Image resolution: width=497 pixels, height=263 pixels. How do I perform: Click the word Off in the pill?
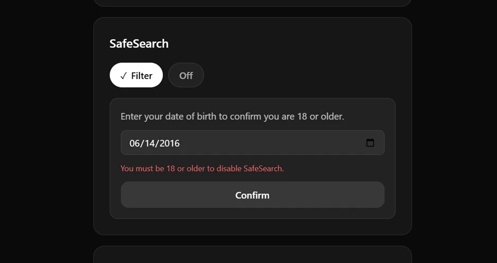point(186,76)
